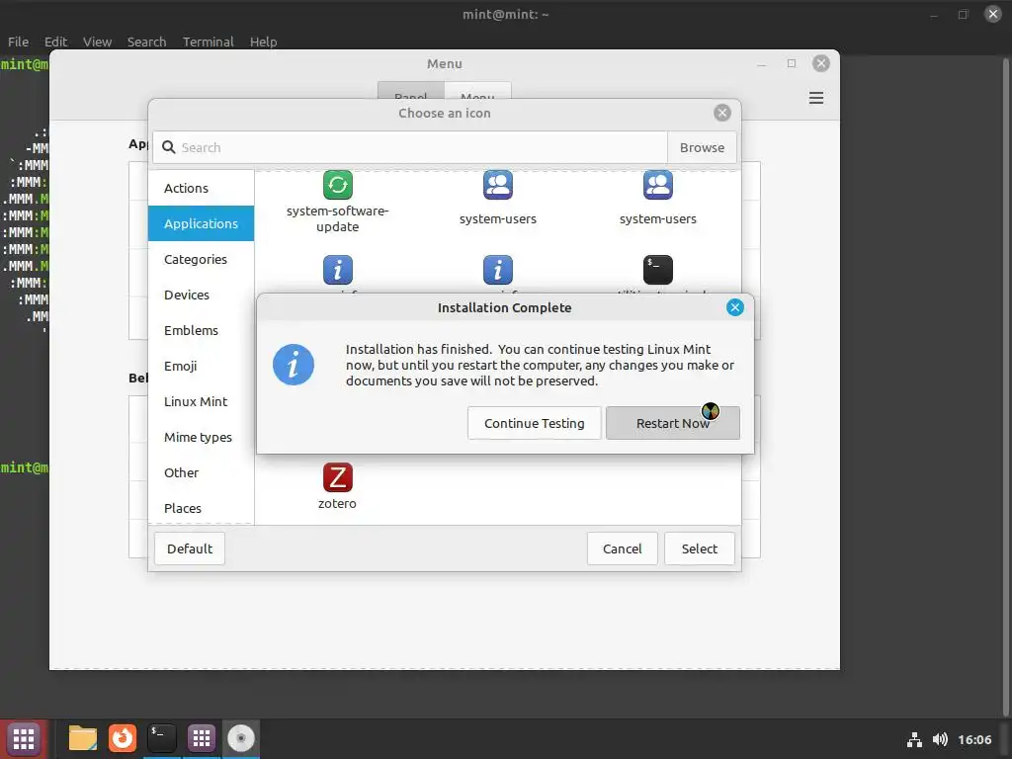Image resolution: width=1012 pixels, height=759 pixels.
Task: Open the terminal View menu
Action: click(97, 42)
